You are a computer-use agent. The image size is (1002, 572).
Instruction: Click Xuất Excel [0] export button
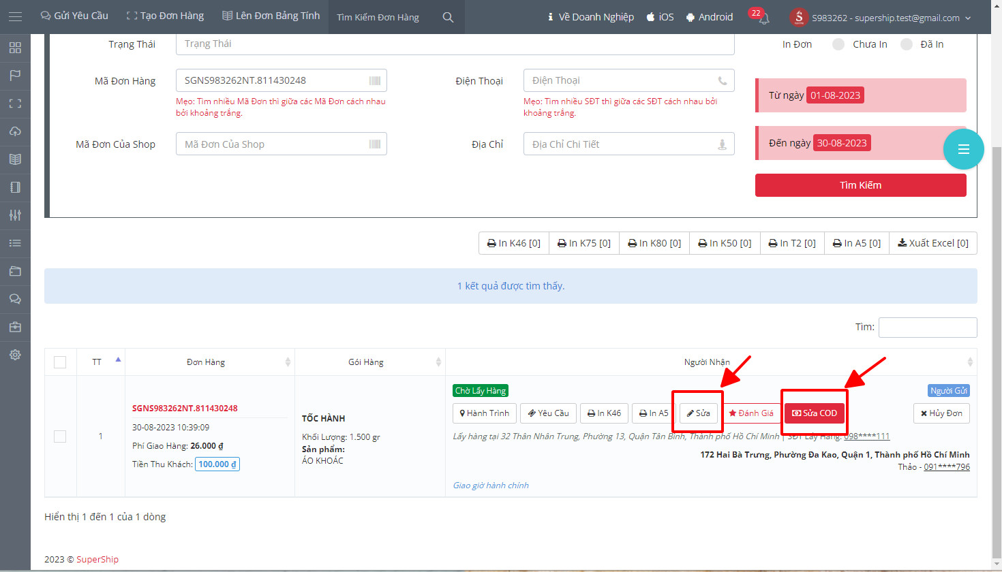coord(933,243)
